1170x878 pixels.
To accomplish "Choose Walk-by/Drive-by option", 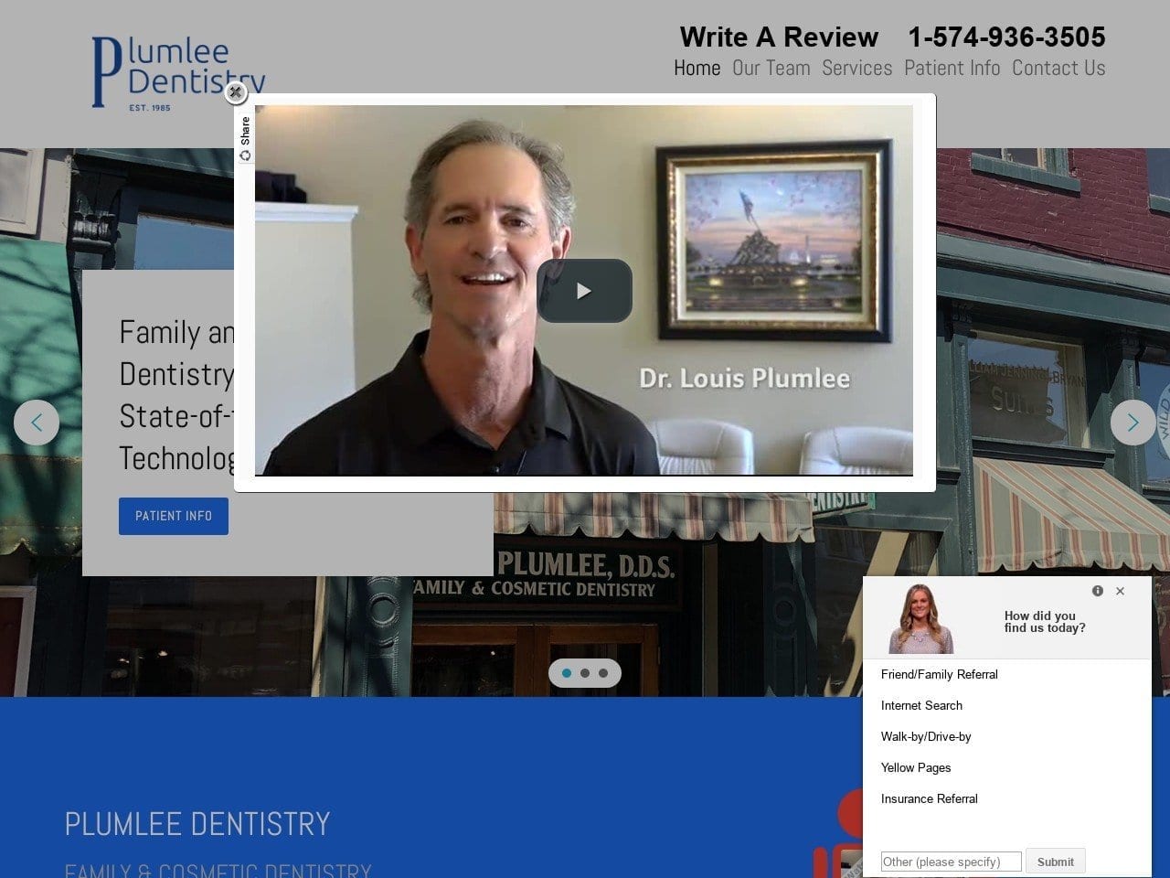I will tap(926, 736).
